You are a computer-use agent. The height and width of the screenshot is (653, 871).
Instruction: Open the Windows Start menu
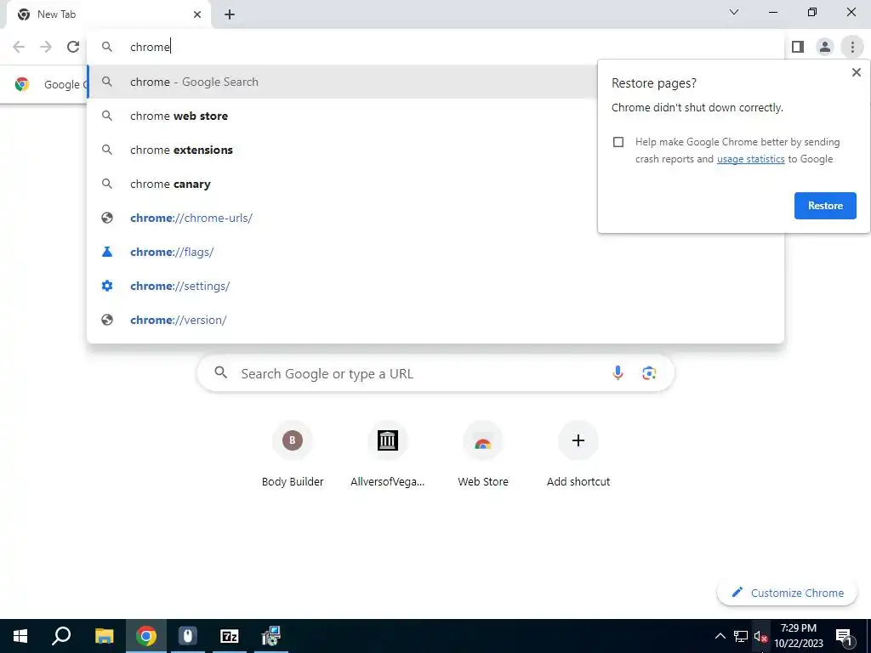[x=20, y=636]
